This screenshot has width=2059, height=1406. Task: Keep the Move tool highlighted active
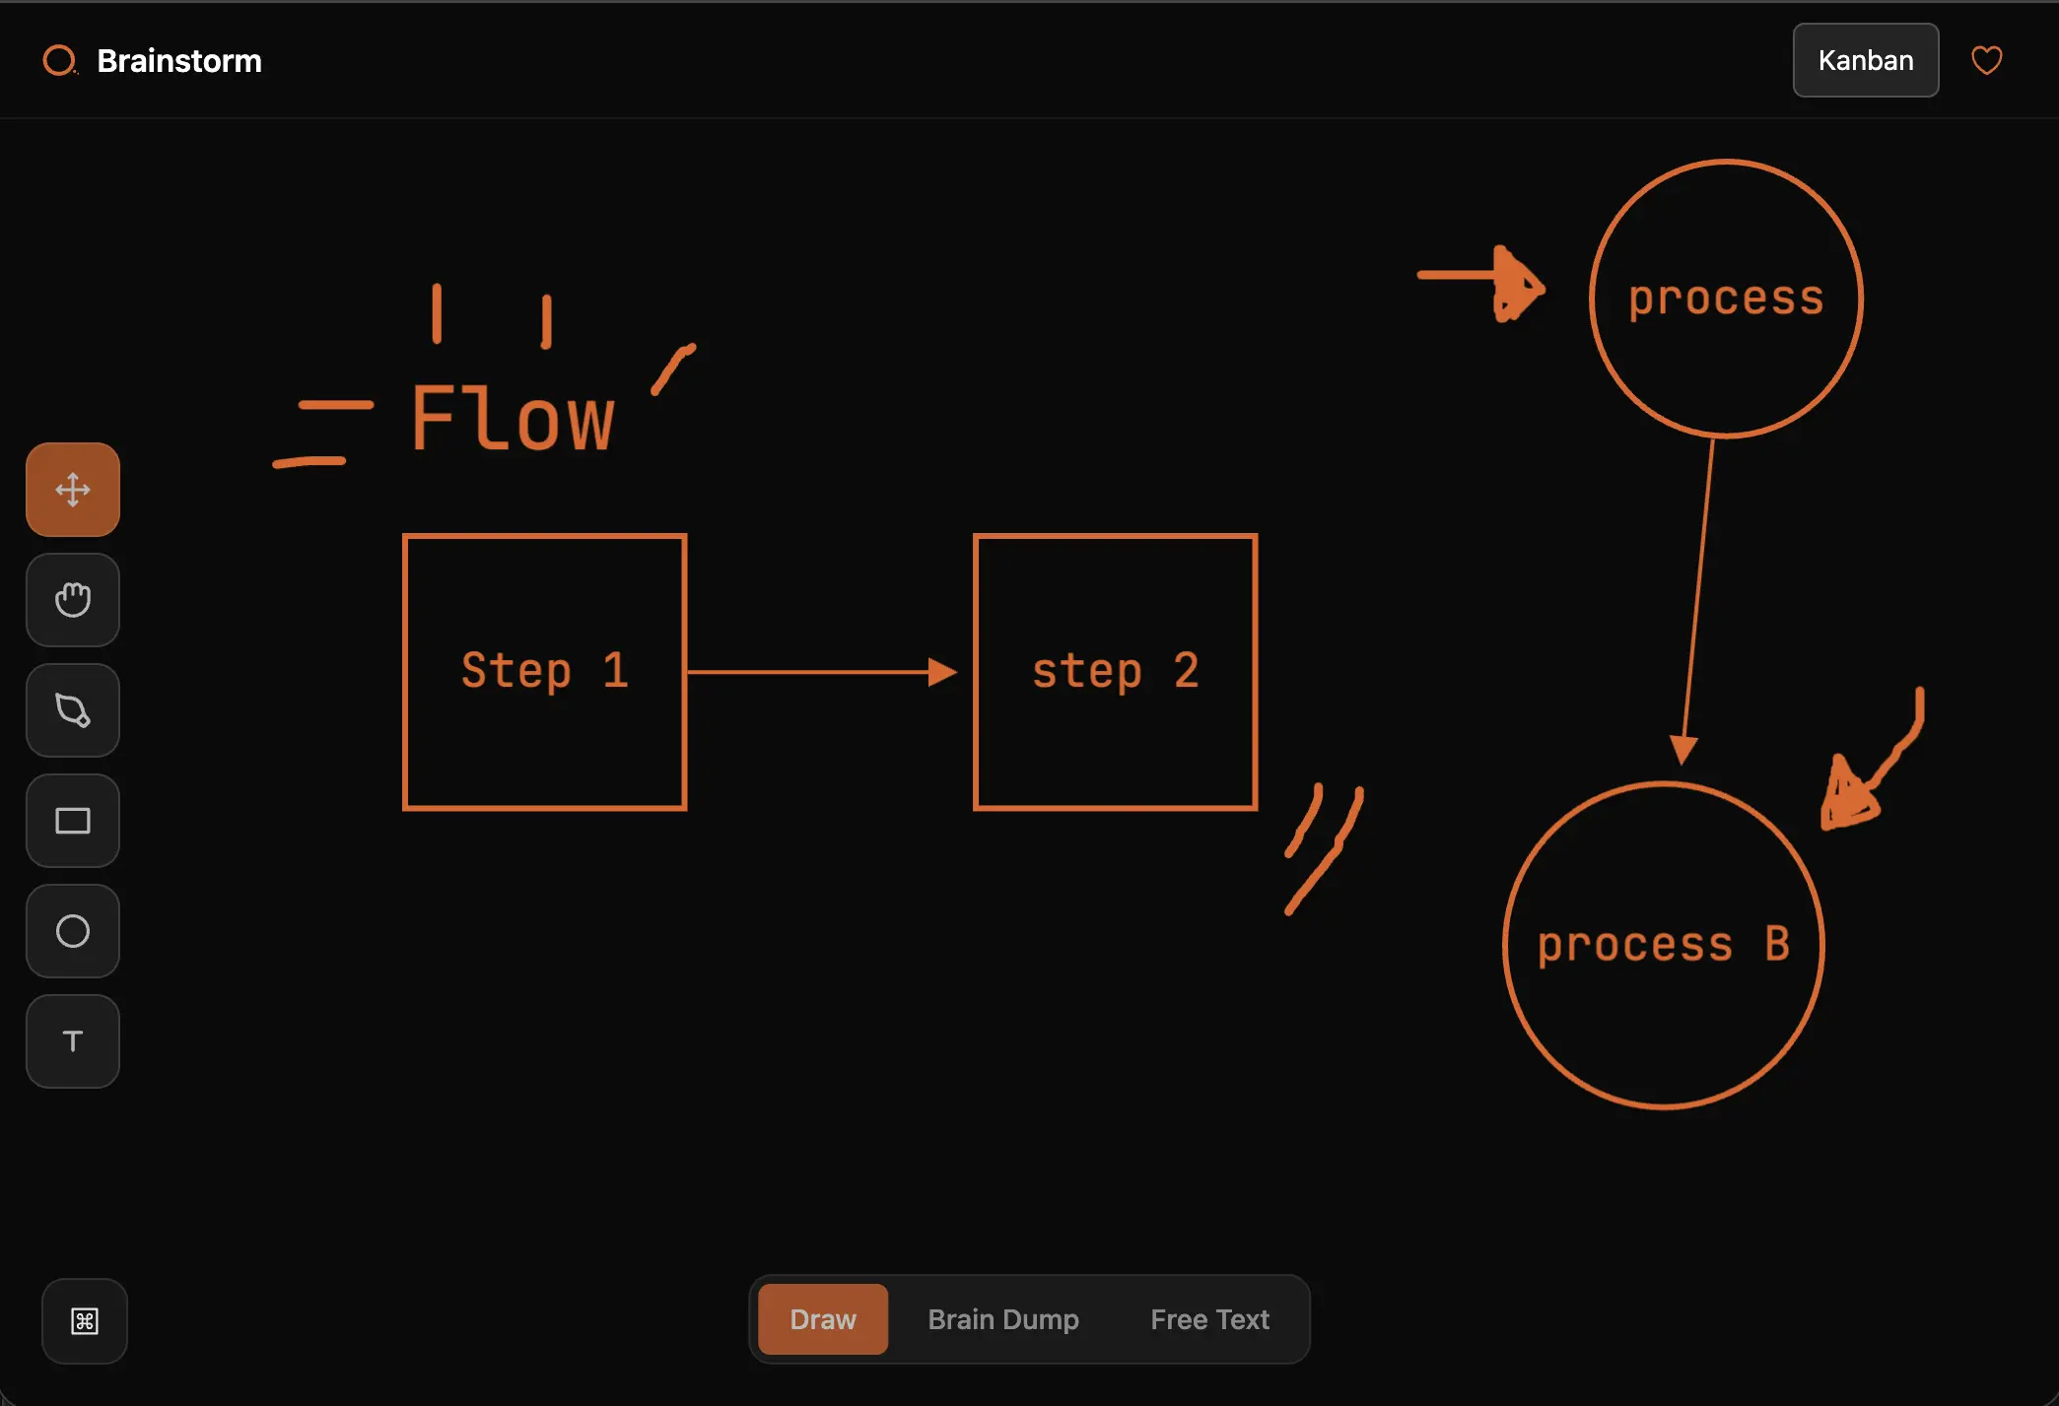72,489
